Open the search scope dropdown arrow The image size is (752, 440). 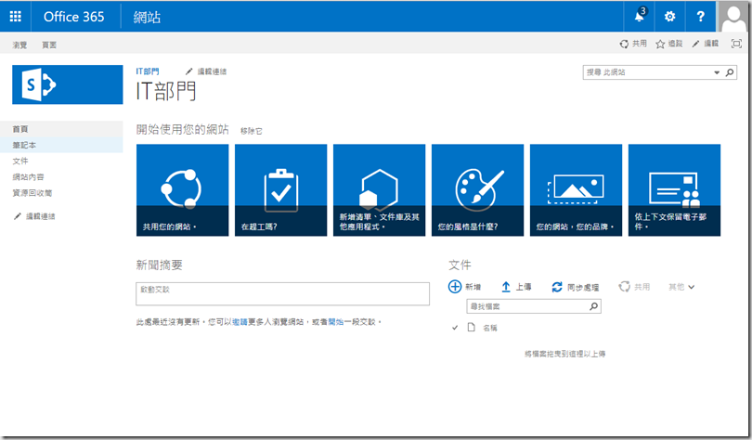coord(717,71)
